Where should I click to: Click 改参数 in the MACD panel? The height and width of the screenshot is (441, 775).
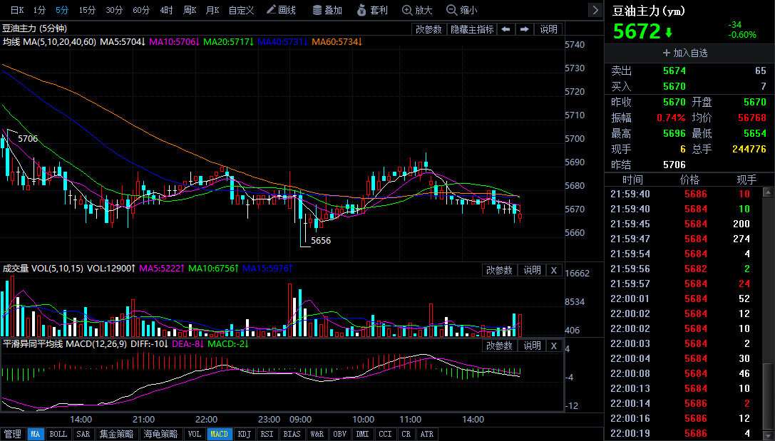click(499, 346)
